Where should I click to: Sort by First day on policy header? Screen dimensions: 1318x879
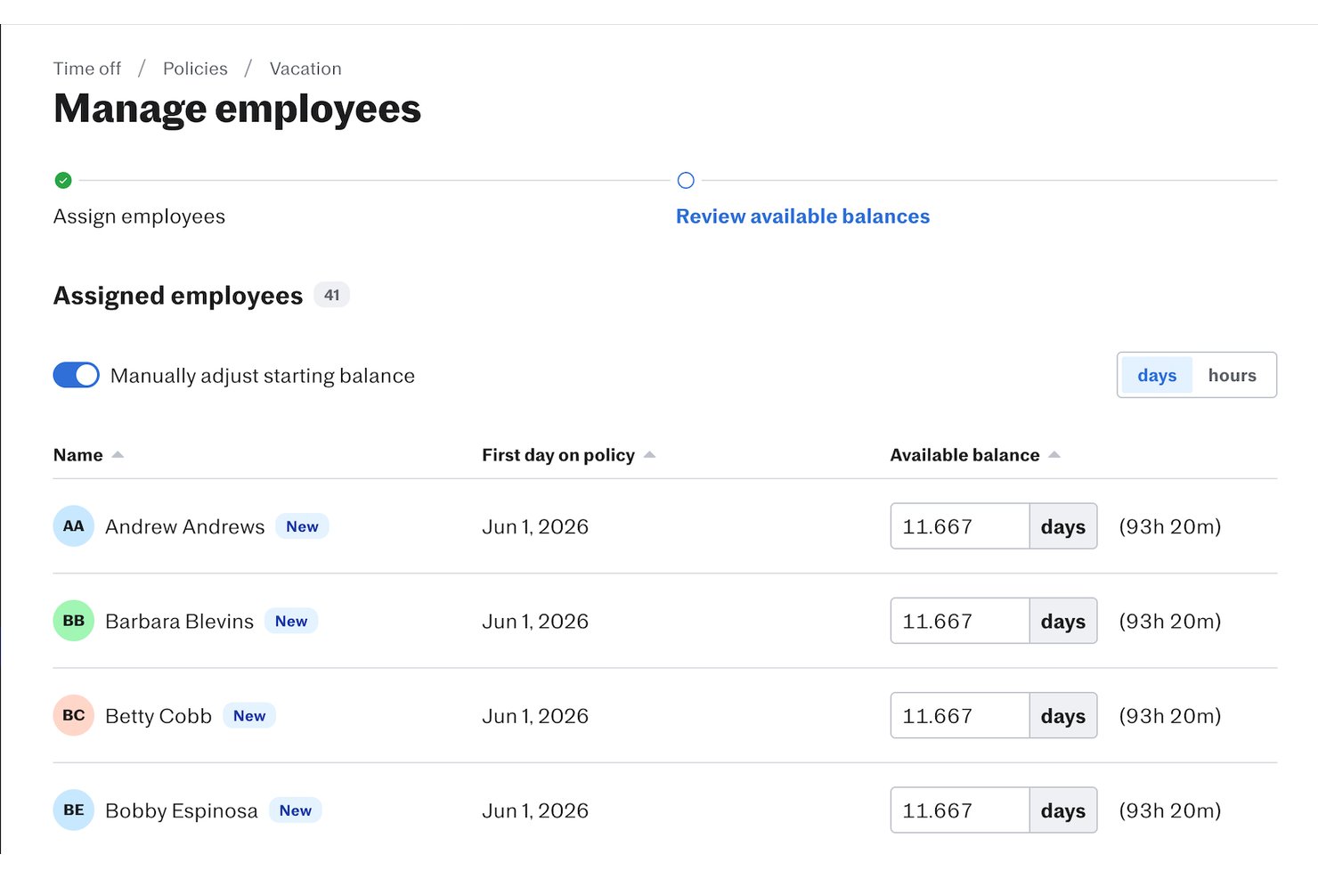point(558,455)
